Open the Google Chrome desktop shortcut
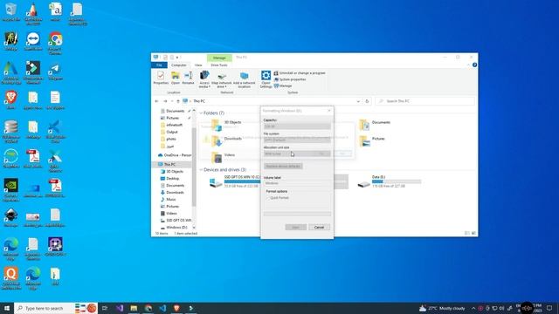The image size is (559, 314). tap(55, 43)
